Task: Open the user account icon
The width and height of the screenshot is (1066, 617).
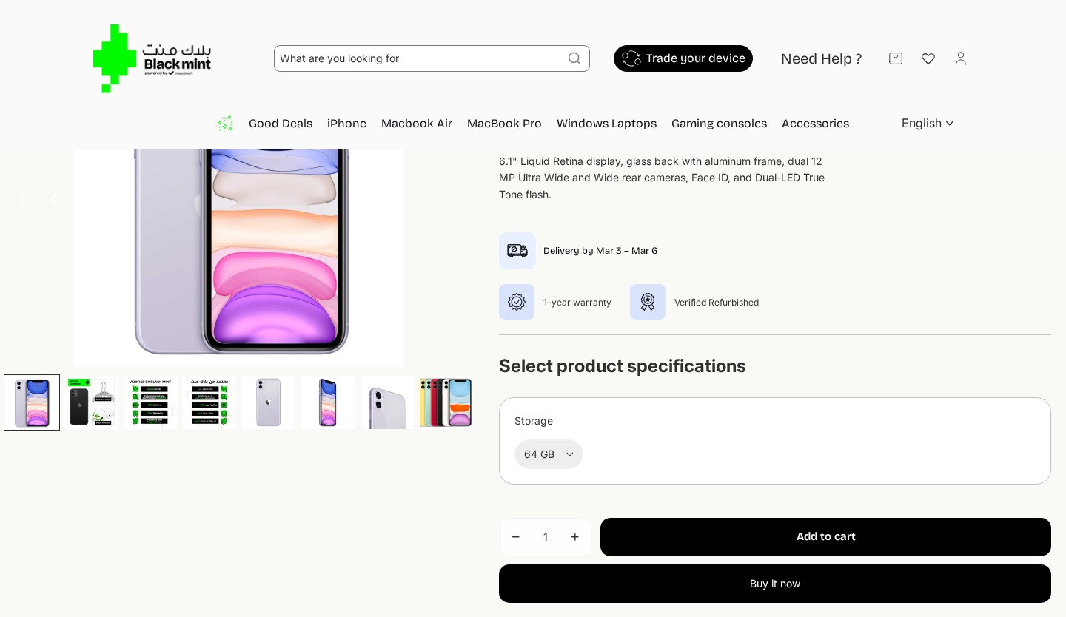Action: (x=961, y=58)
